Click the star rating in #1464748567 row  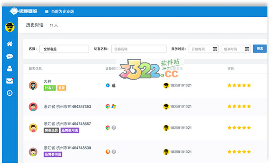coord(239,128)
